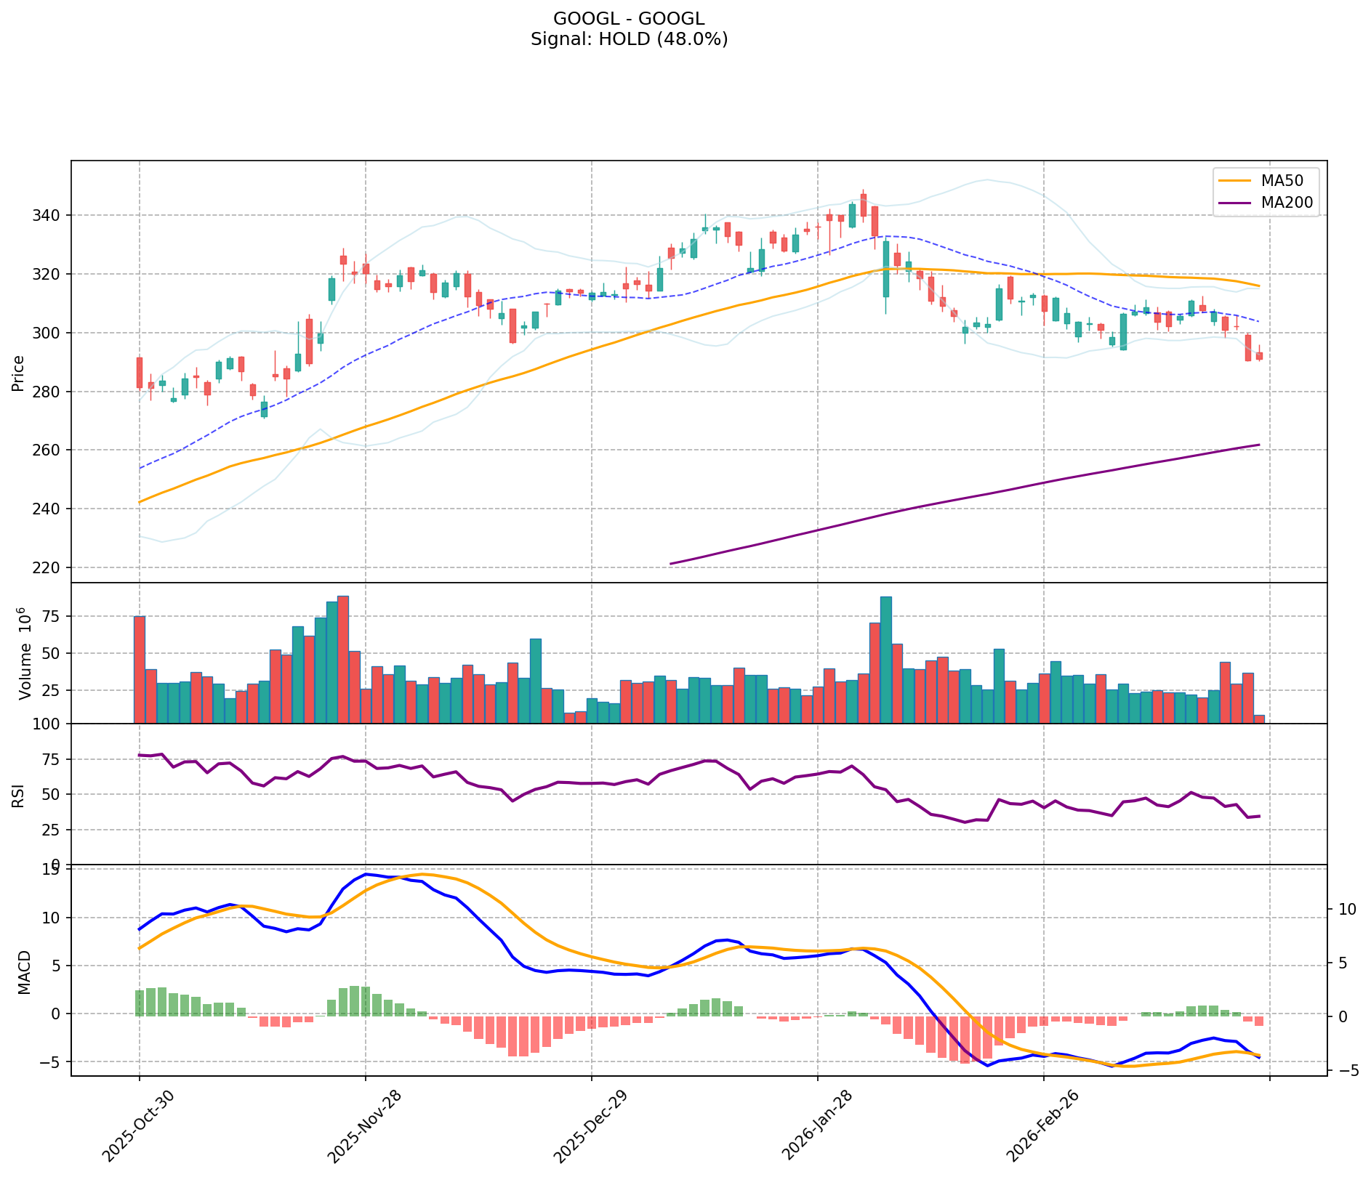Click the Price y-axis label
The image size is (1371, 1177).
[x=18, y=373]
